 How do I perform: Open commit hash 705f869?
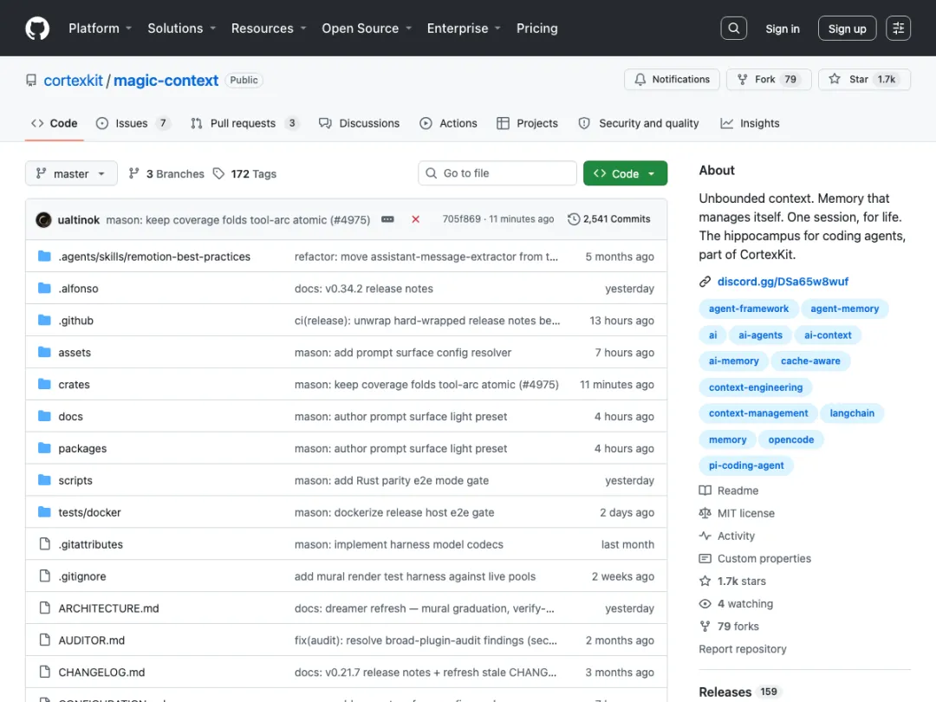[461, 219]
